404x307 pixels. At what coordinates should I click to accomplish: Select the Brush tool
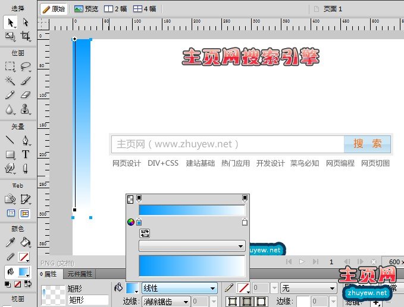tap(25, 81)
